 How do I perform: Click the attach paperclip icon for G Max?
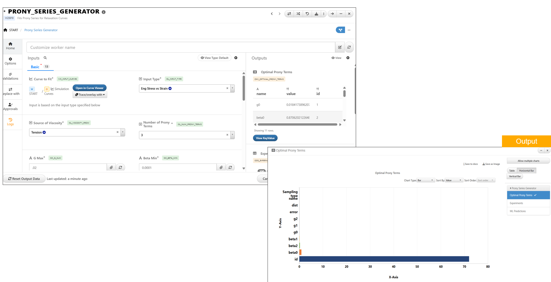[111, 168]
